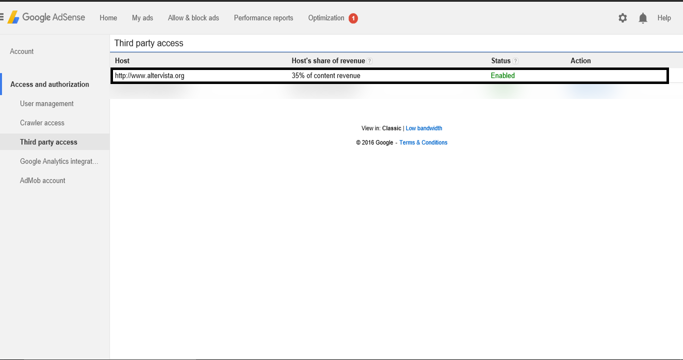The width and height of the screenshot is (683, 360).
Task: Click the © 2016 Google text
Action: pos(374,142)
